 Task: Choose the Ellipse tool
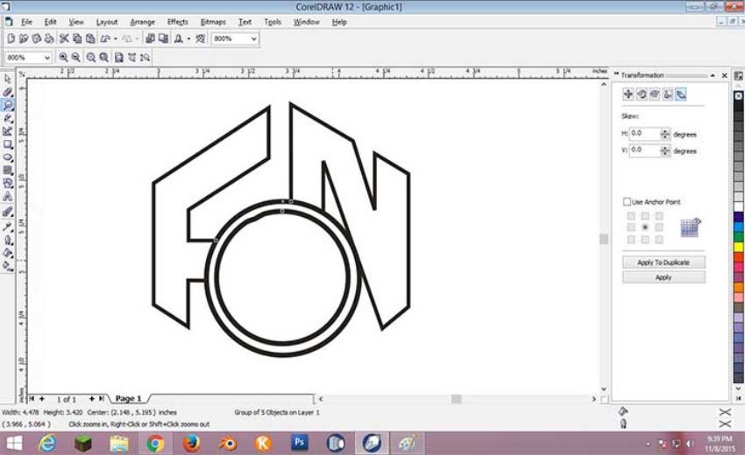8,157
